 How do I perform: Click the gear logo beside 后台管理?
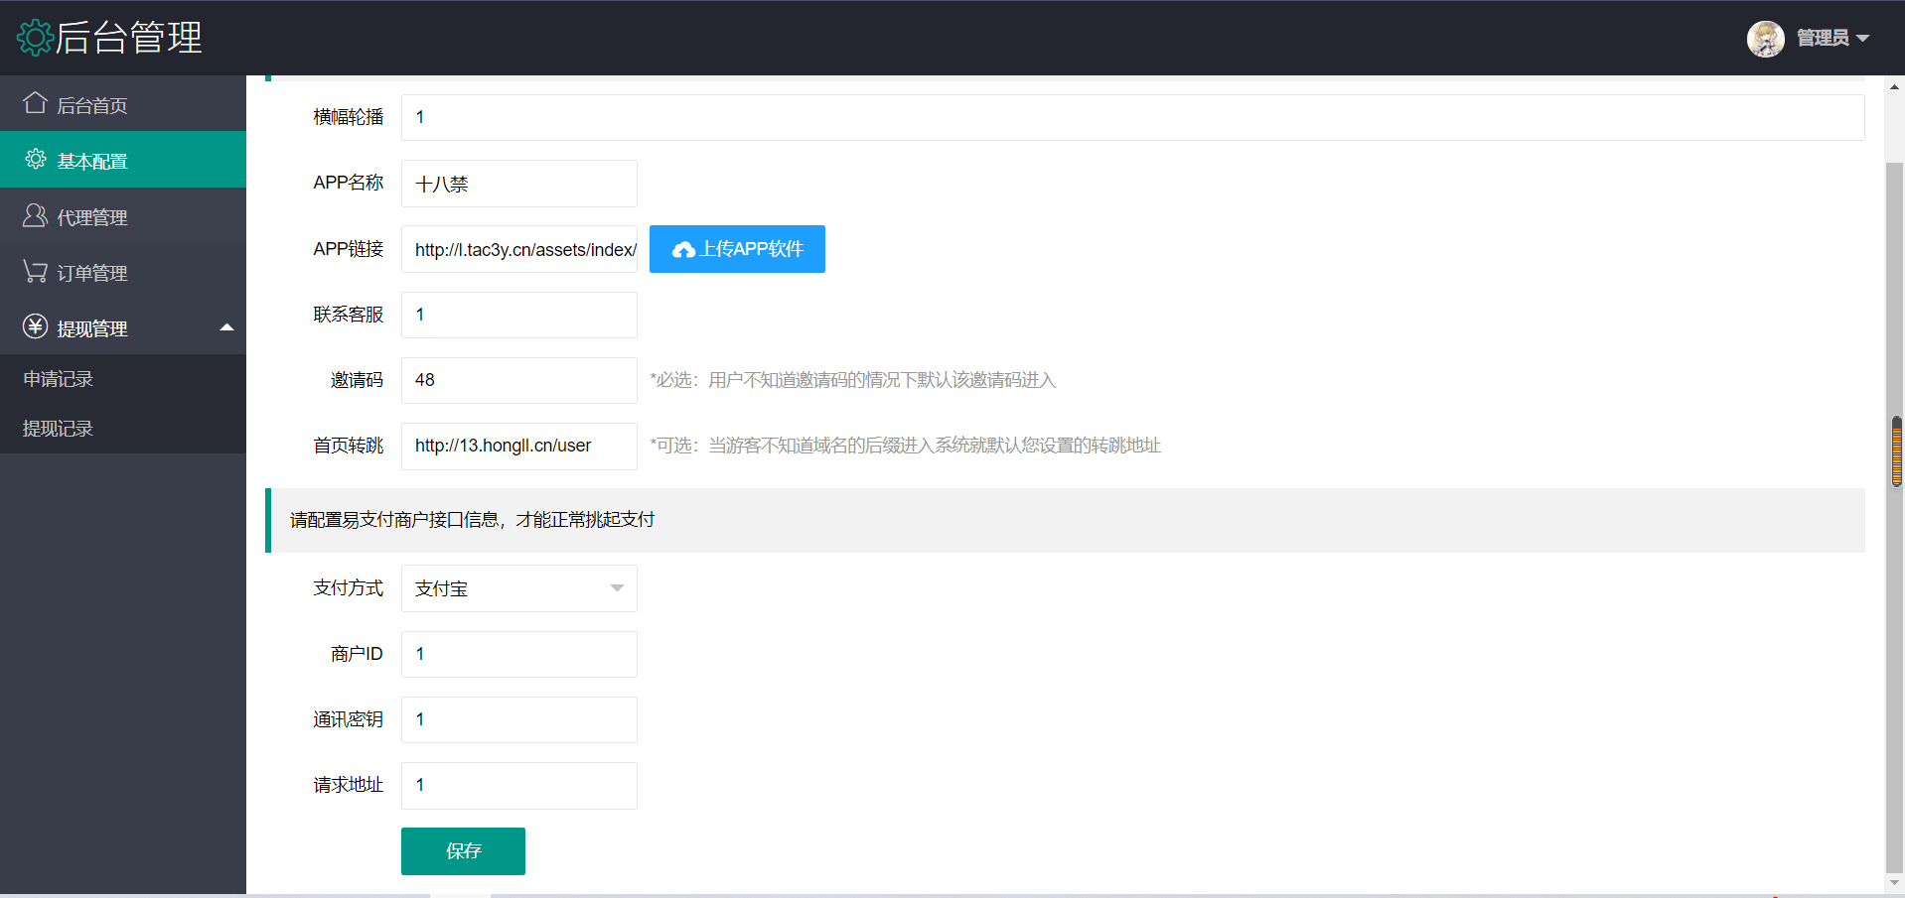35,38
